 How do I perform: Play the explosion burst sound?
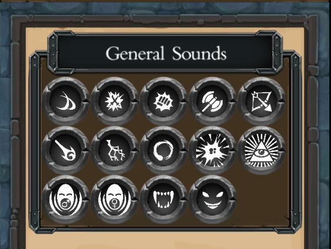(213, 150)
